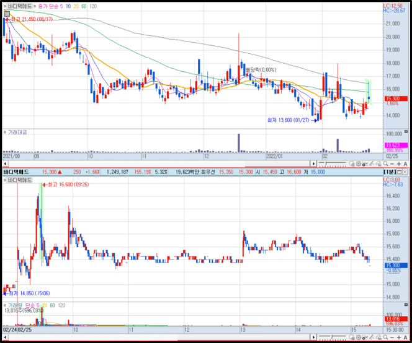Click the 15:30:00 time label

point(395,329)
